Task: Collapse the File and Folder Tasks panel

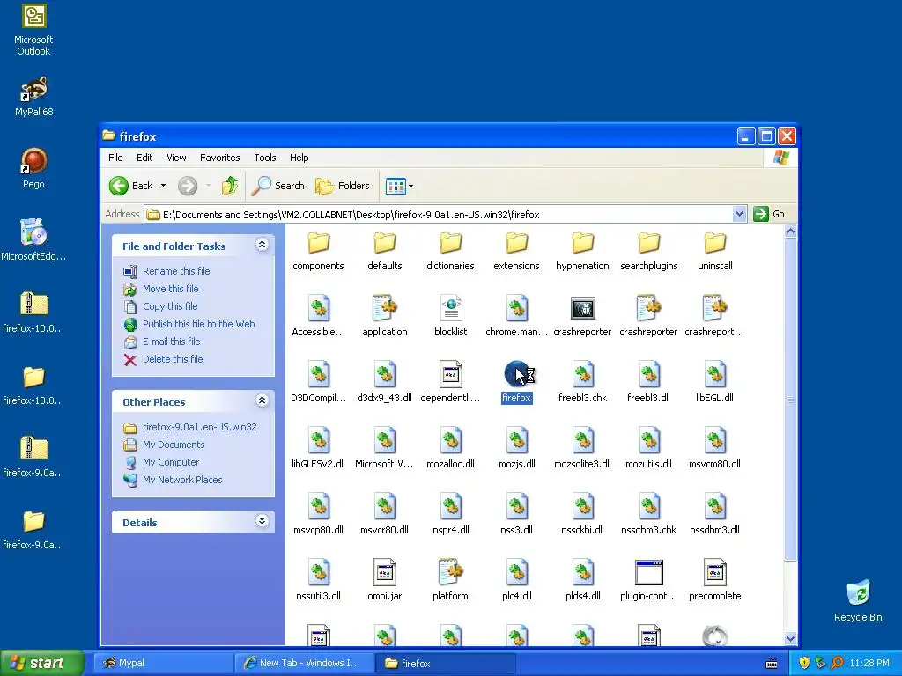Action: [x=262, y=245]
